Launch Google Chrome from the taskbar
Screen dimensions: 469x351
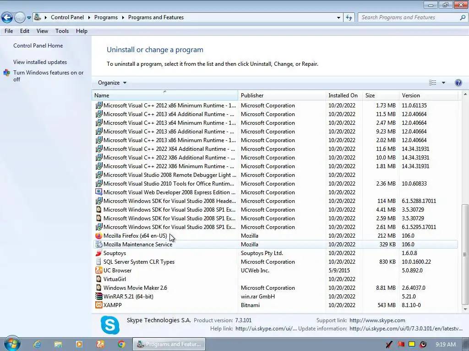tap(121, 344)
